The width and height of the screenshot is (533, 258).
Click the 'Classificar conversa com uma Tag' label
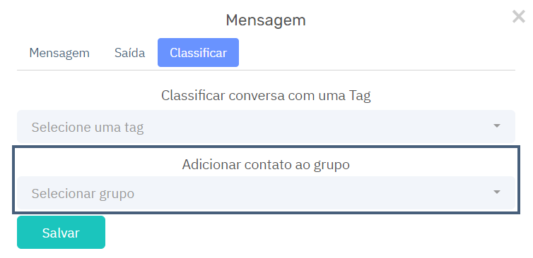[x=266, y=96]
